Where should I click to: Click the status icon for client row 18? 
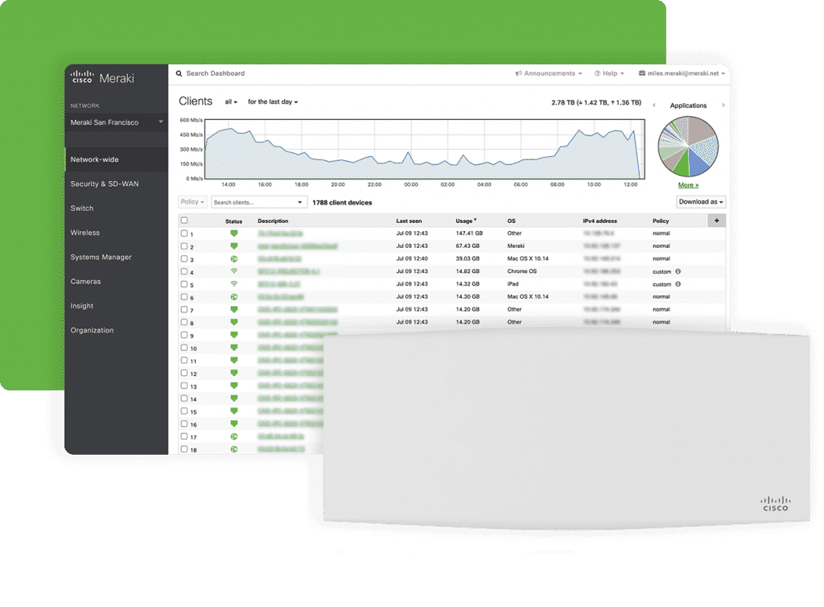234,449
